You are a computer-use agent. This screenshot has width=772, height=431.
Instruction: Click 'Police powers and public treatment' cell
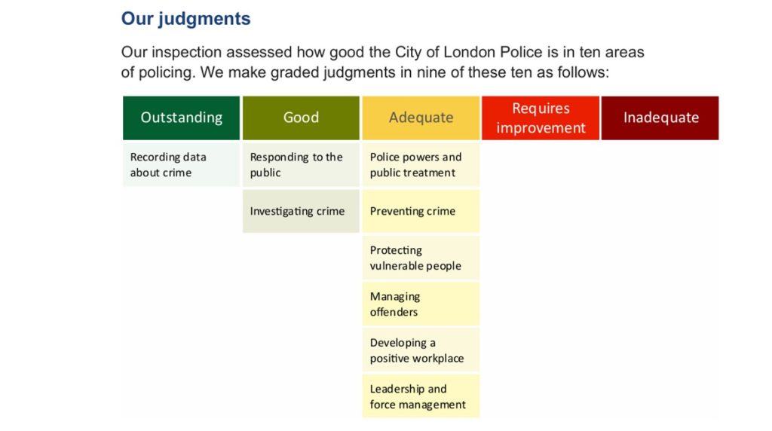click(421, 164)
